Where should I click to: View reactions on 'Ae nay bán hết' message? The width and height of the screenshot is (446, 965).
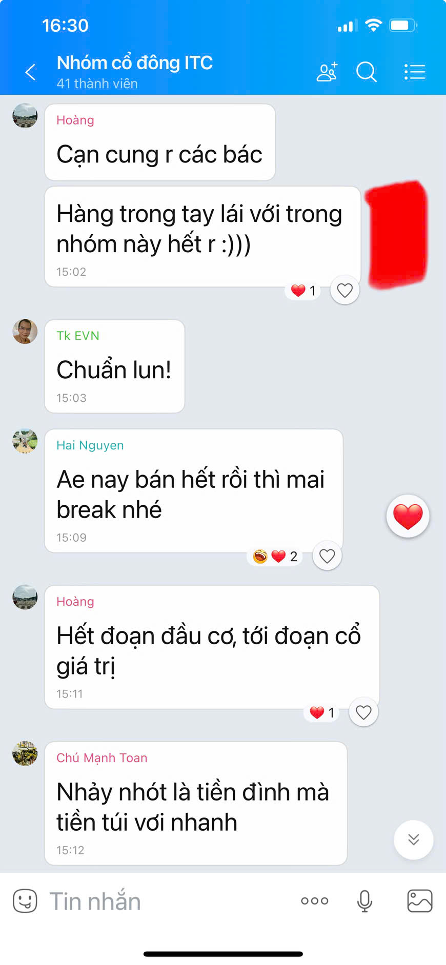coord(275,556)
